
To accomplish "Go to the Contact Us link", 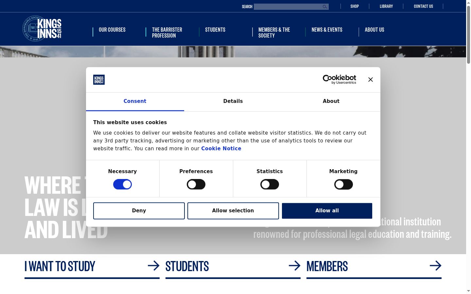I will pos(423,6).
